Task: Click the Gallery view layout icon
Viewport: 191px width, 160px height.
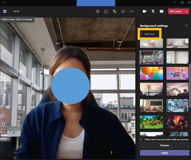Action: [x=5, y=11]
